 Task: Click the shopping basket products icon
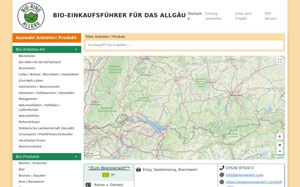(138, 170)
